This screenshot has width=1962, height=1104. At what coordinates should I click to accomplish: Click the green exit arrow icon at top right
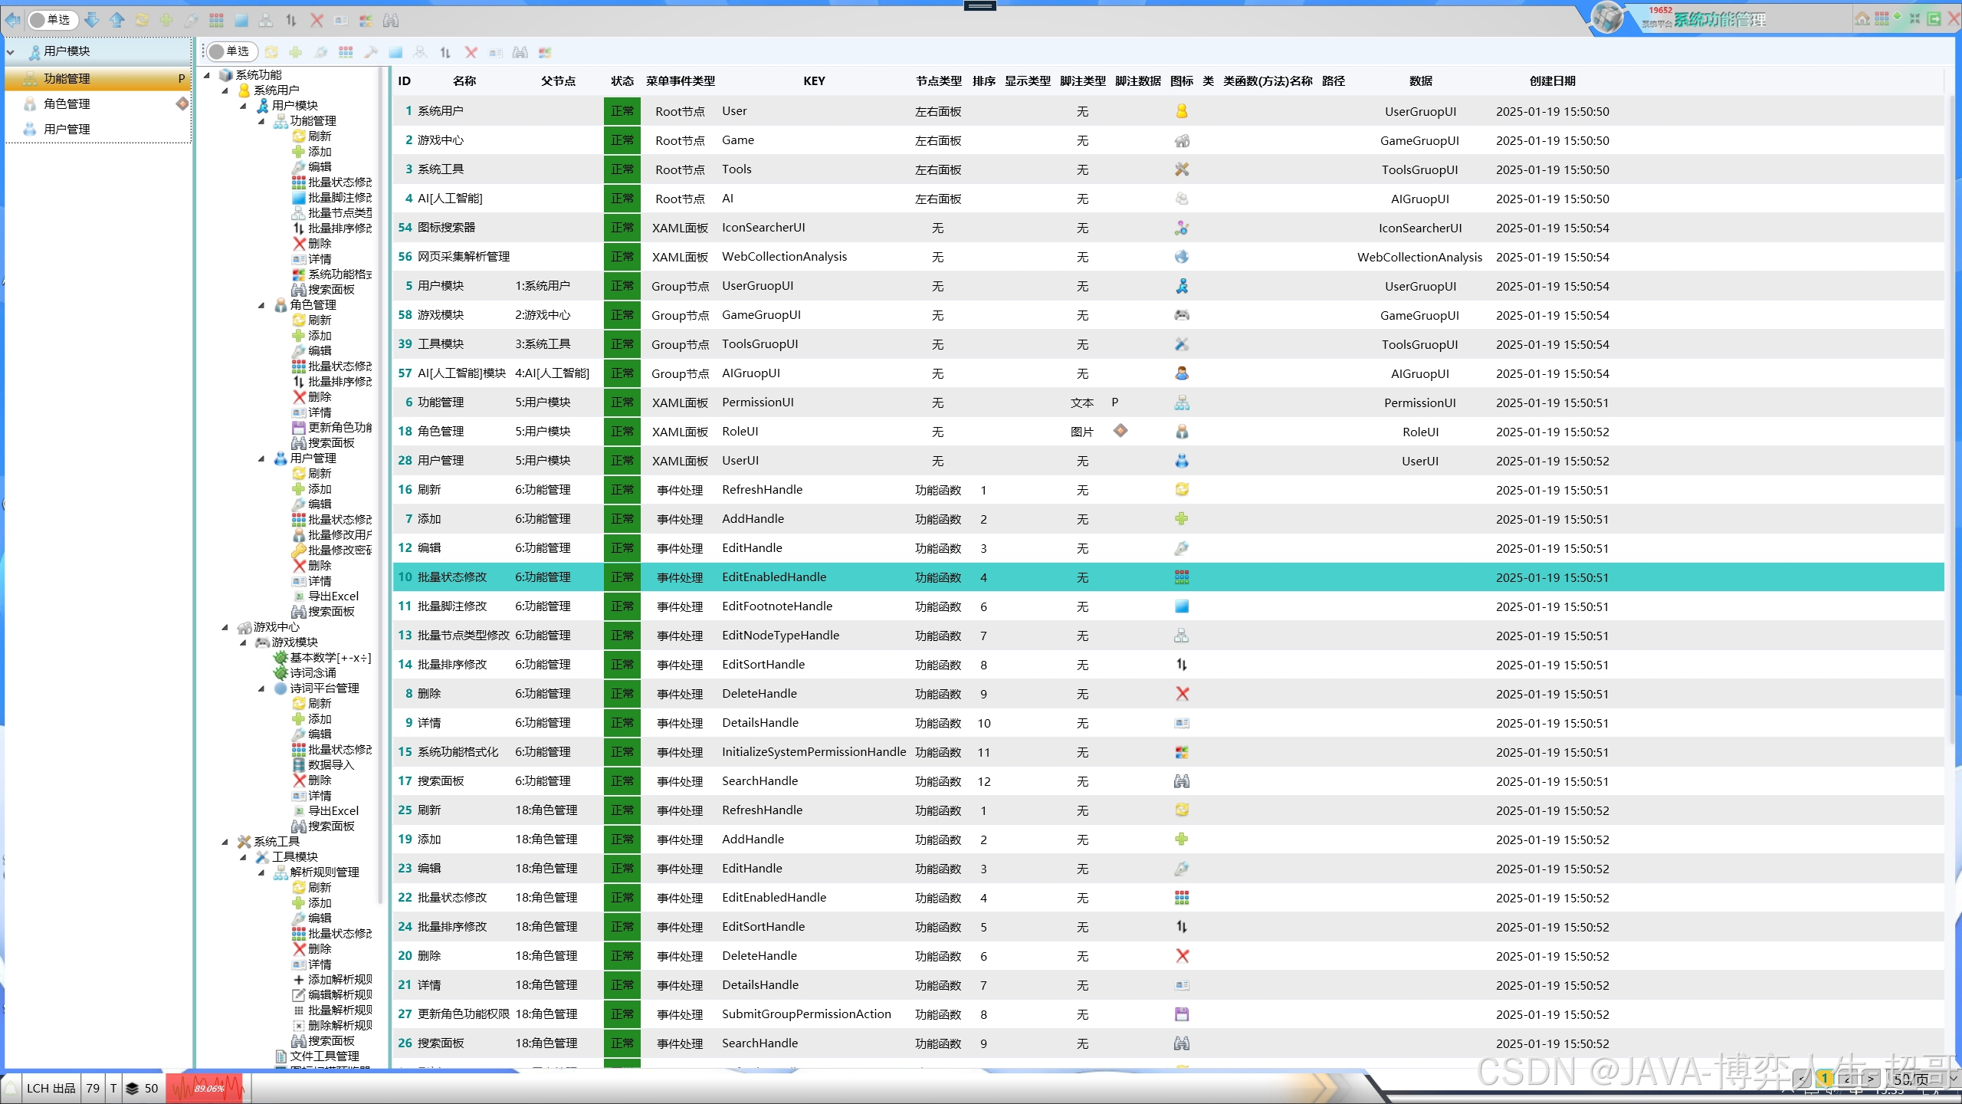point(1934,19)
